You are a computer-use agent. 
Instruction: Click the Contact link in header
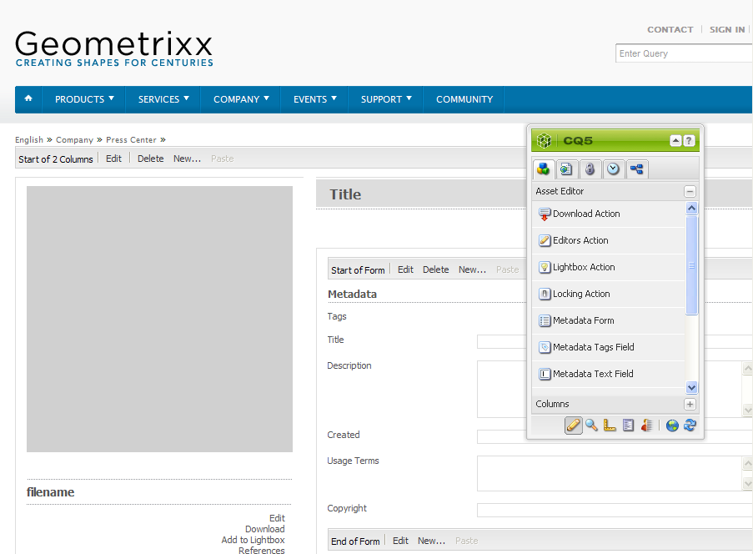coord(670,30)
